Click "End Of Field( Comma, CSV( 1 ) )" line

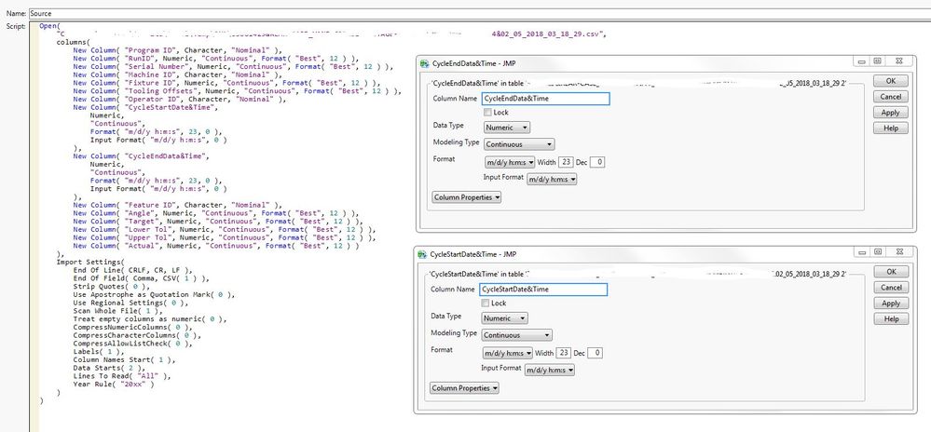(x=142, y=277)
